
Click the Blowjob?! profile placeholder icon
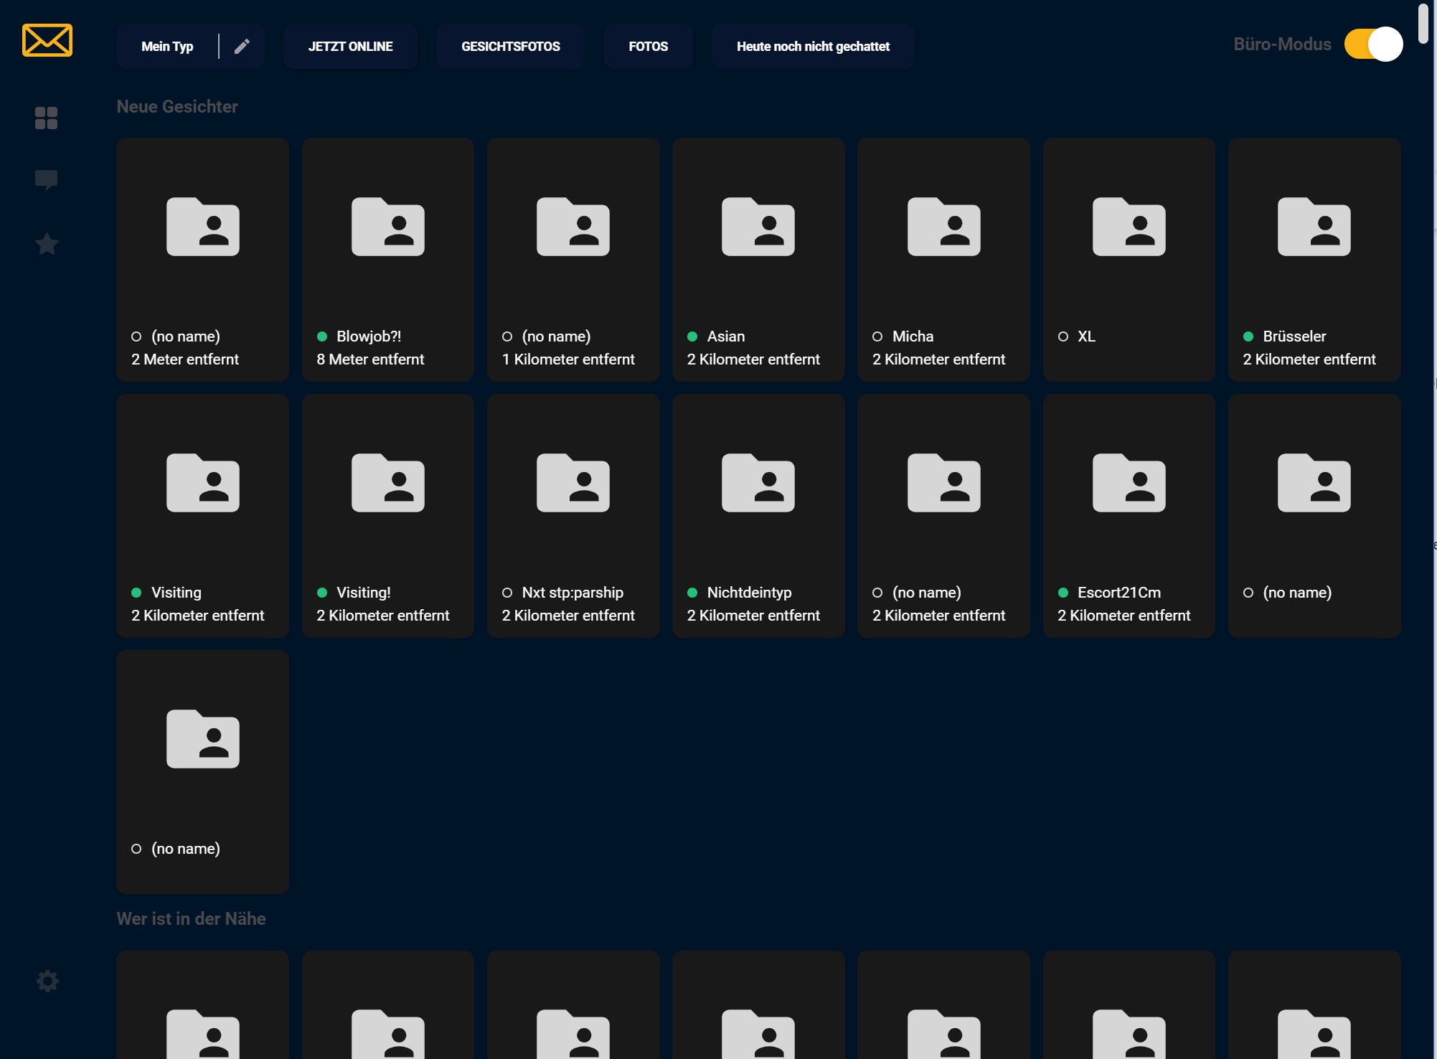click(x=387, y=227)
